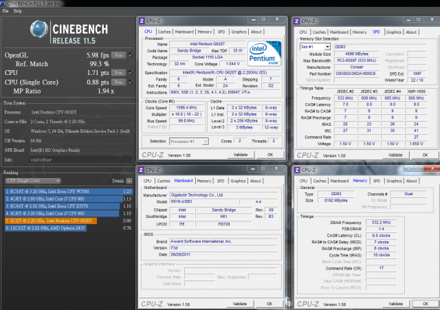
Task: Toggle the CPU test checkbox
Action: pyautogui.click(x=131, y=72)
